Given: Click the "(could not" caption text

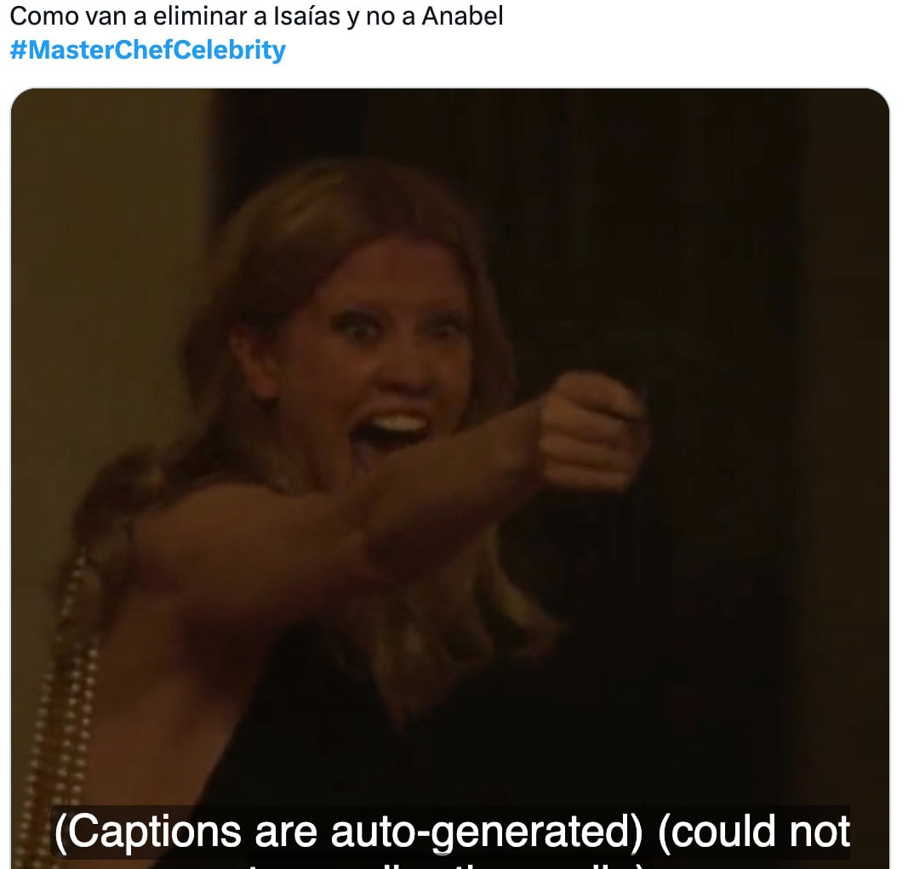Looking at the screenshot, I should pyautogui.click(x=754, y=832).
